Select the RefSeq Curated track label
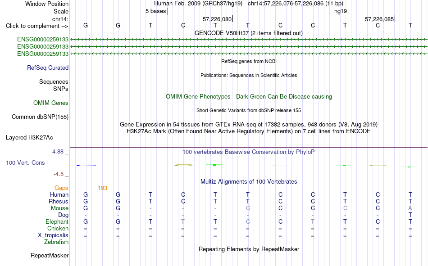 (48, 68)
